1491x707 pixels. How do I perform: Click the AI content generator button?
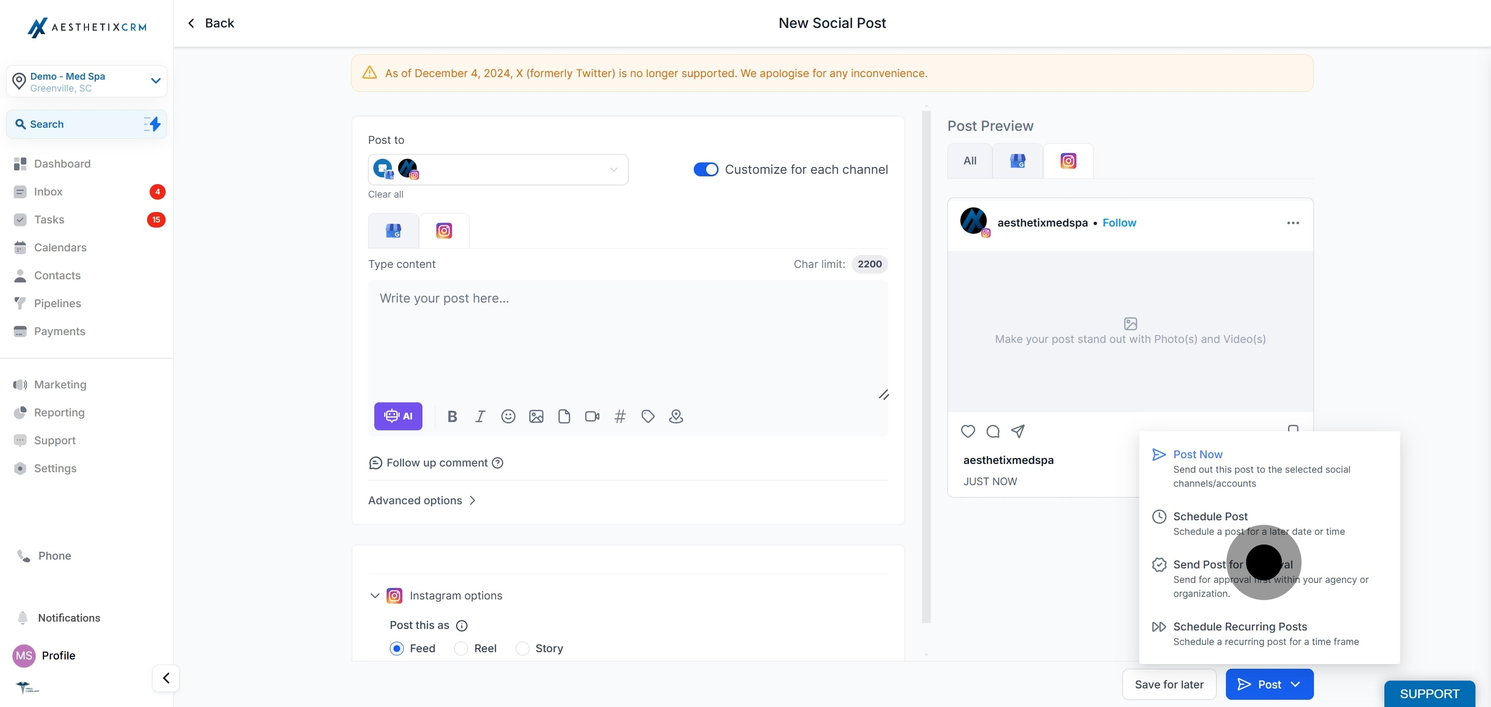point(398,416)
